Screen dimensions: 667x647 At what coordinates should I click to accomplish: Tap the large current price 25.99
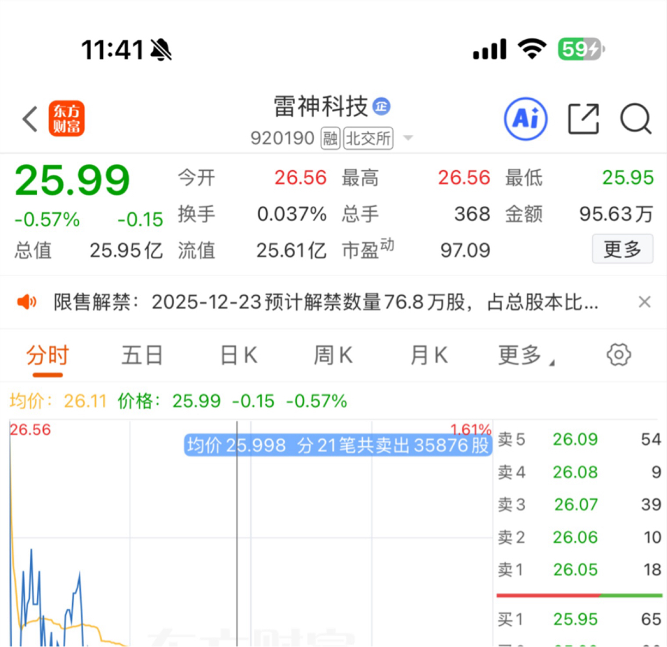pos(72,180)
